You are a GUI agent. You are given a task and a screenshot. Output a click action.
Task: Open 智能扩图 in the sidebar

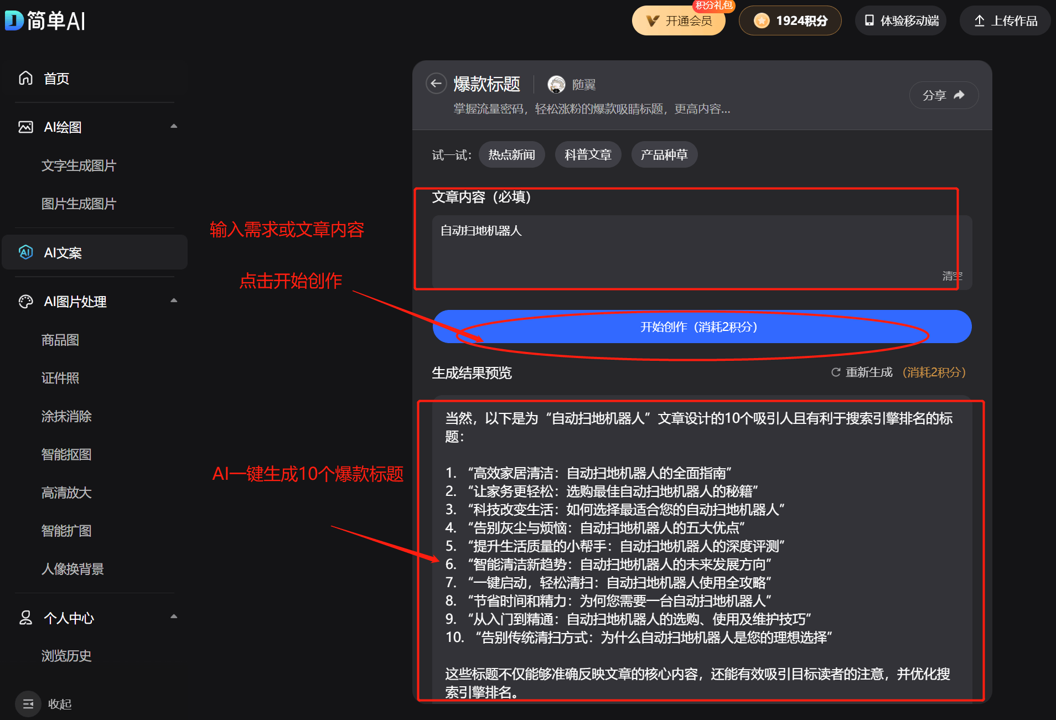pos(66,531)
